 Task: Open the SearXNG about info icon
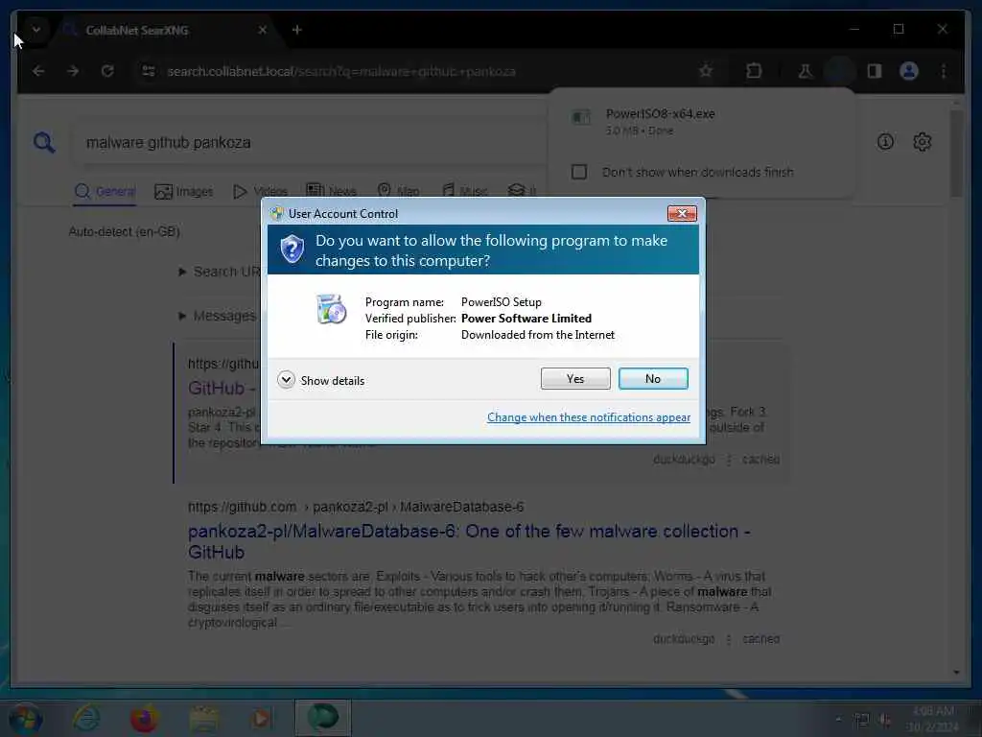[885, 142]
